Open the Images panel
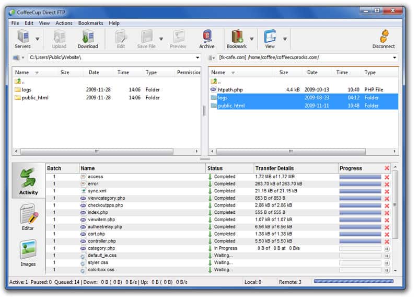 pos(28,253)
